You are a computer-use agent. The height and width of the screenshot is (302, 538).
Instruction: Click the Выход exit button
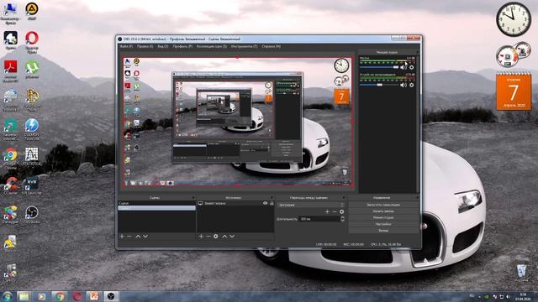[x=383, y=231]
